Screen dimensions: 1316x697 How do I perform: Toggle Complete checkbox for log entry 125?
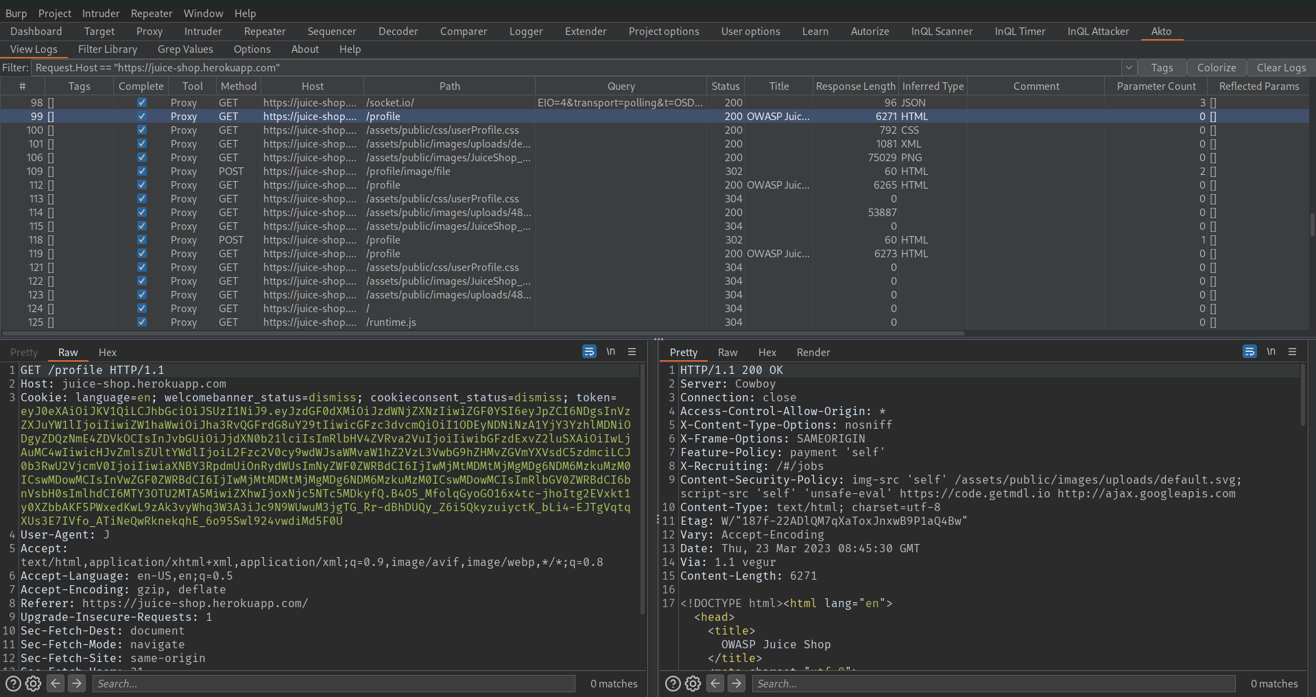click(141, 322)
